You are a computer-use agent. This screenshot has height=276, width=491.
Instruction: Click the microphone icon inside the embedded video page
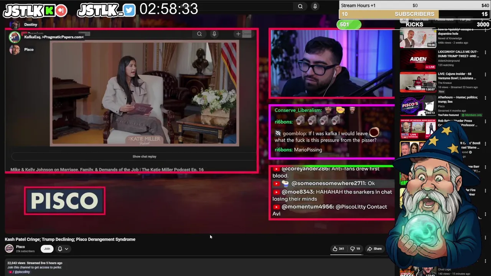point(214,34)
